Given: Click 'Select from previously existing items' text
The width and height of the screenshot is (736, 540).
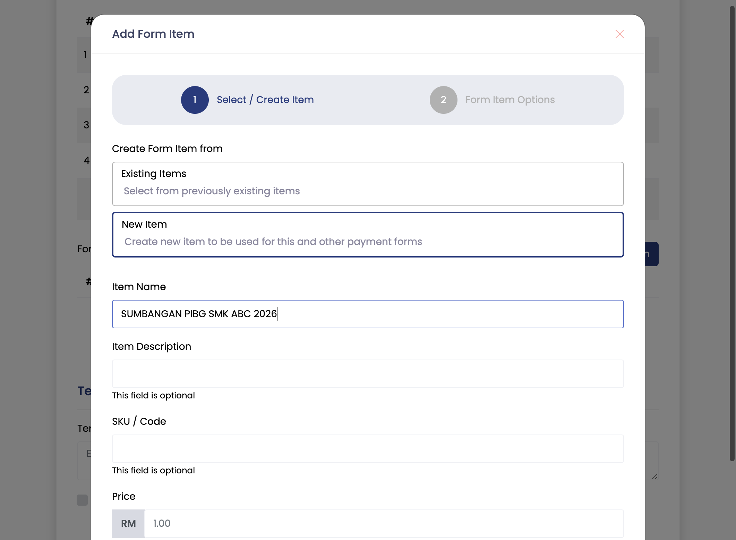Looking at the screenshot, I should point(212,191).
